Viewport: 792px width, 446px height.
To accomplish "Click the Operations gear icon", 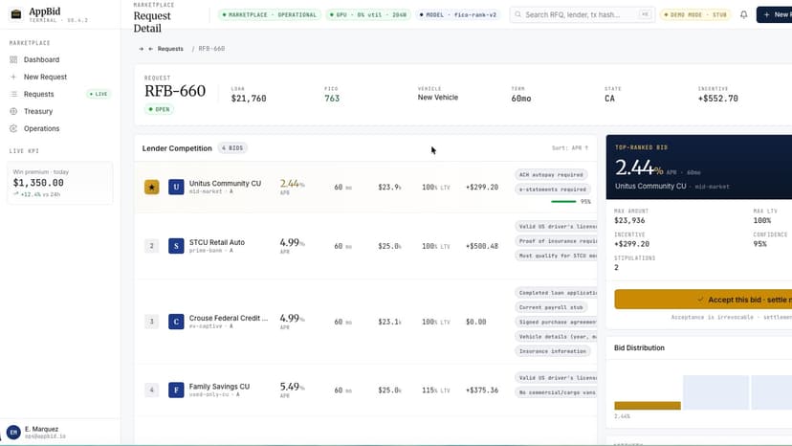I will pos(13,128).
